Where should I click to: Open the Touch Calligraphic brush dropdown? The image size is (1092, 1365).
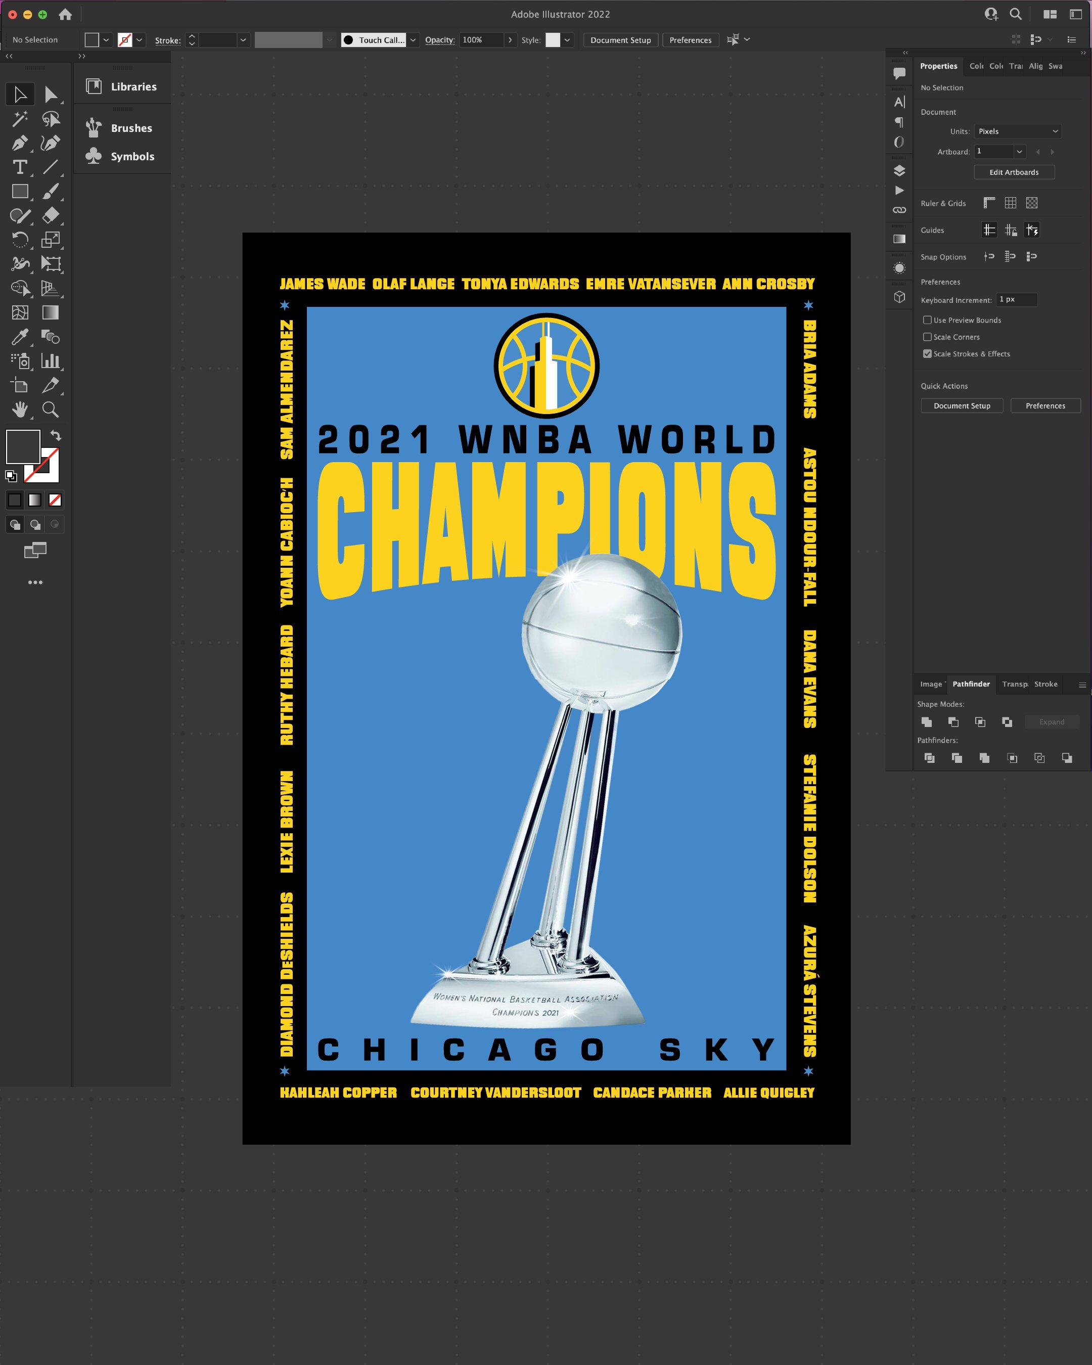[413, 40]
